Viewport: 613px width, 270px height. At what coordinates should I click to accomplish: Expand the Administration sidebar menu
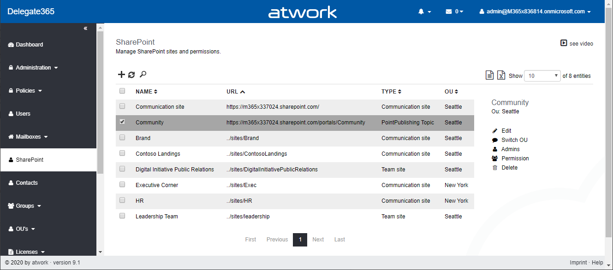coord(33,68)
